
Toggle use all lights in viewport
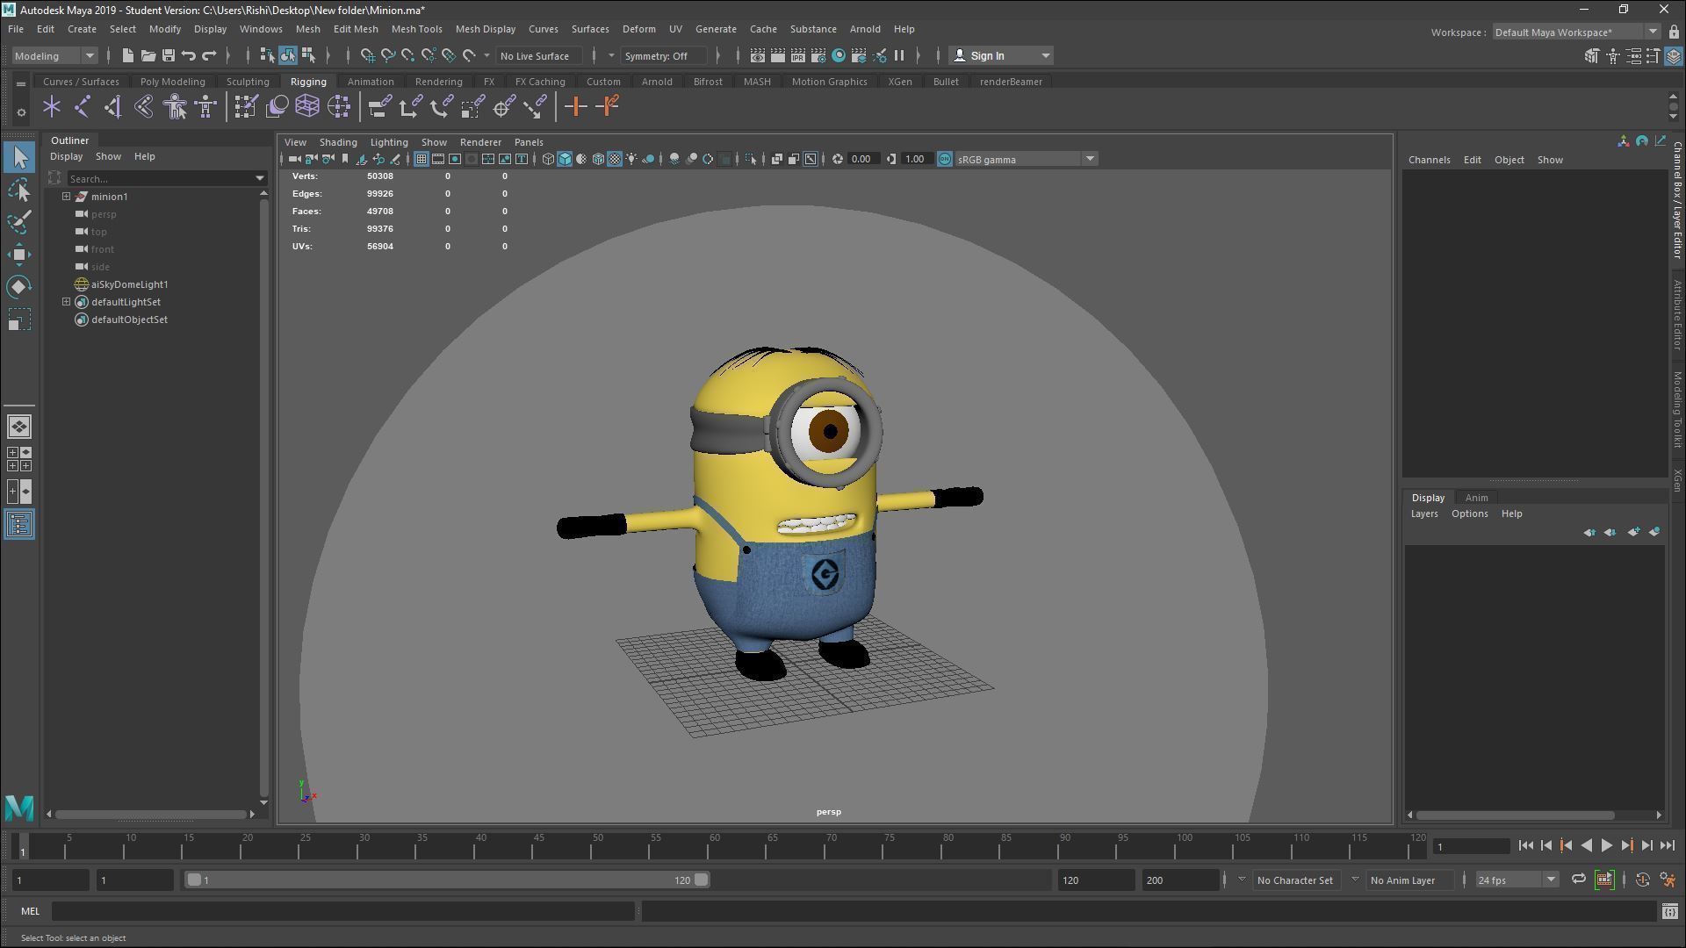pyautogui.click(x=631, y=160)
